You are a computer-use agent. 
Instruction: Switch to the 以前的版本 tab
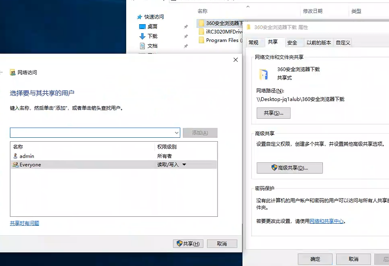(319, 43)
